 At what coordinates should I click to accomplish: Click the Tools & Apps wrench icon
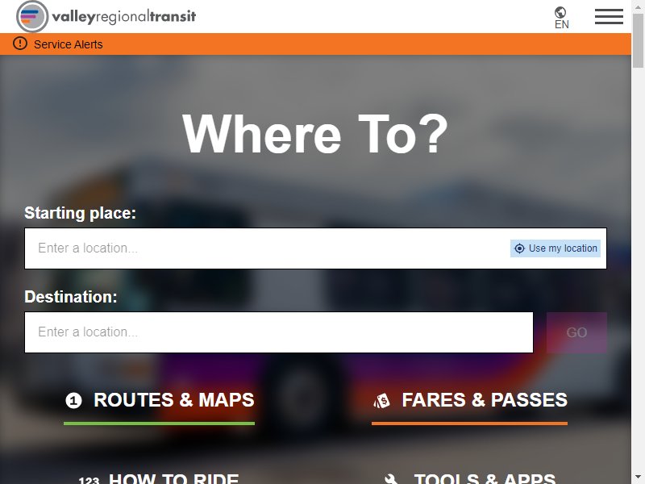391,479
